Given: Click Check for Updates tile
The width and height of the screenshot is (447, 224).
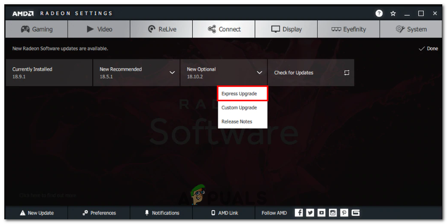Looking at the screenshot, I should point(311,73).
